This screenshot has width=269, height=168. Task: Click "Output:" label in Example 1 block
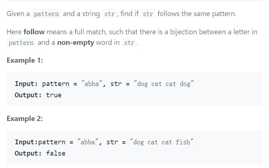[x=28, y=95]
